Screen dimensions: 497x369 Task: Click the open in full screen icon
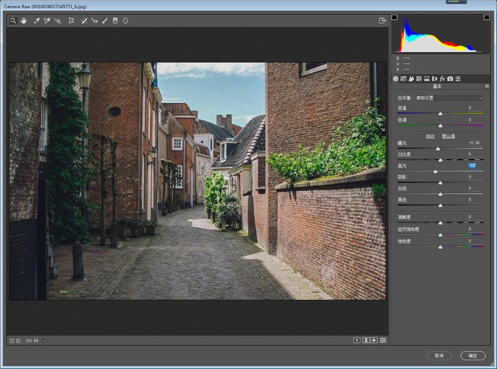click(x=382, y=21)
